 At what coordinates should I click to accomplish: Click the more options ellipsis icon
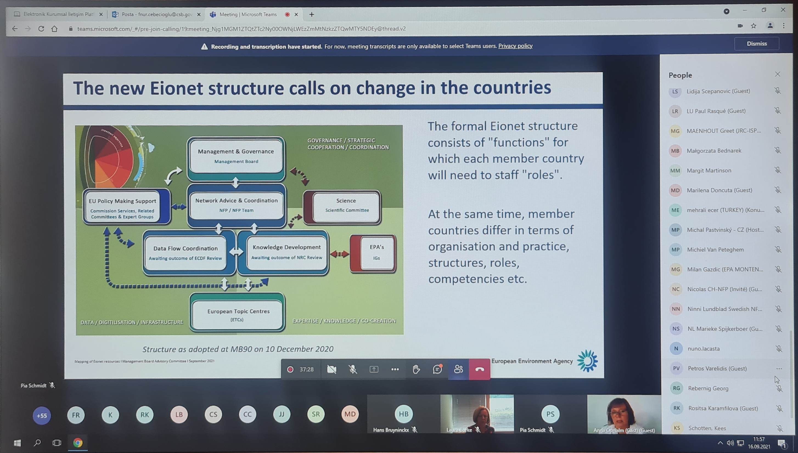[395, 369]
